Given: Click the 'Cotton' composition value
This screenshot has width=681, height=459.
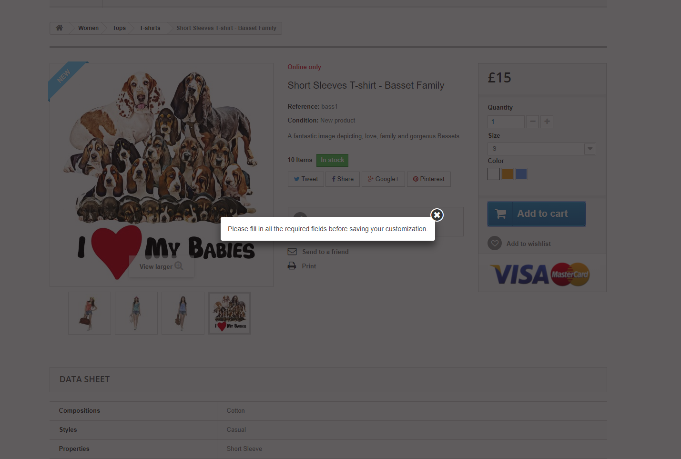Looking at the screenshot, I should (236, 411).
